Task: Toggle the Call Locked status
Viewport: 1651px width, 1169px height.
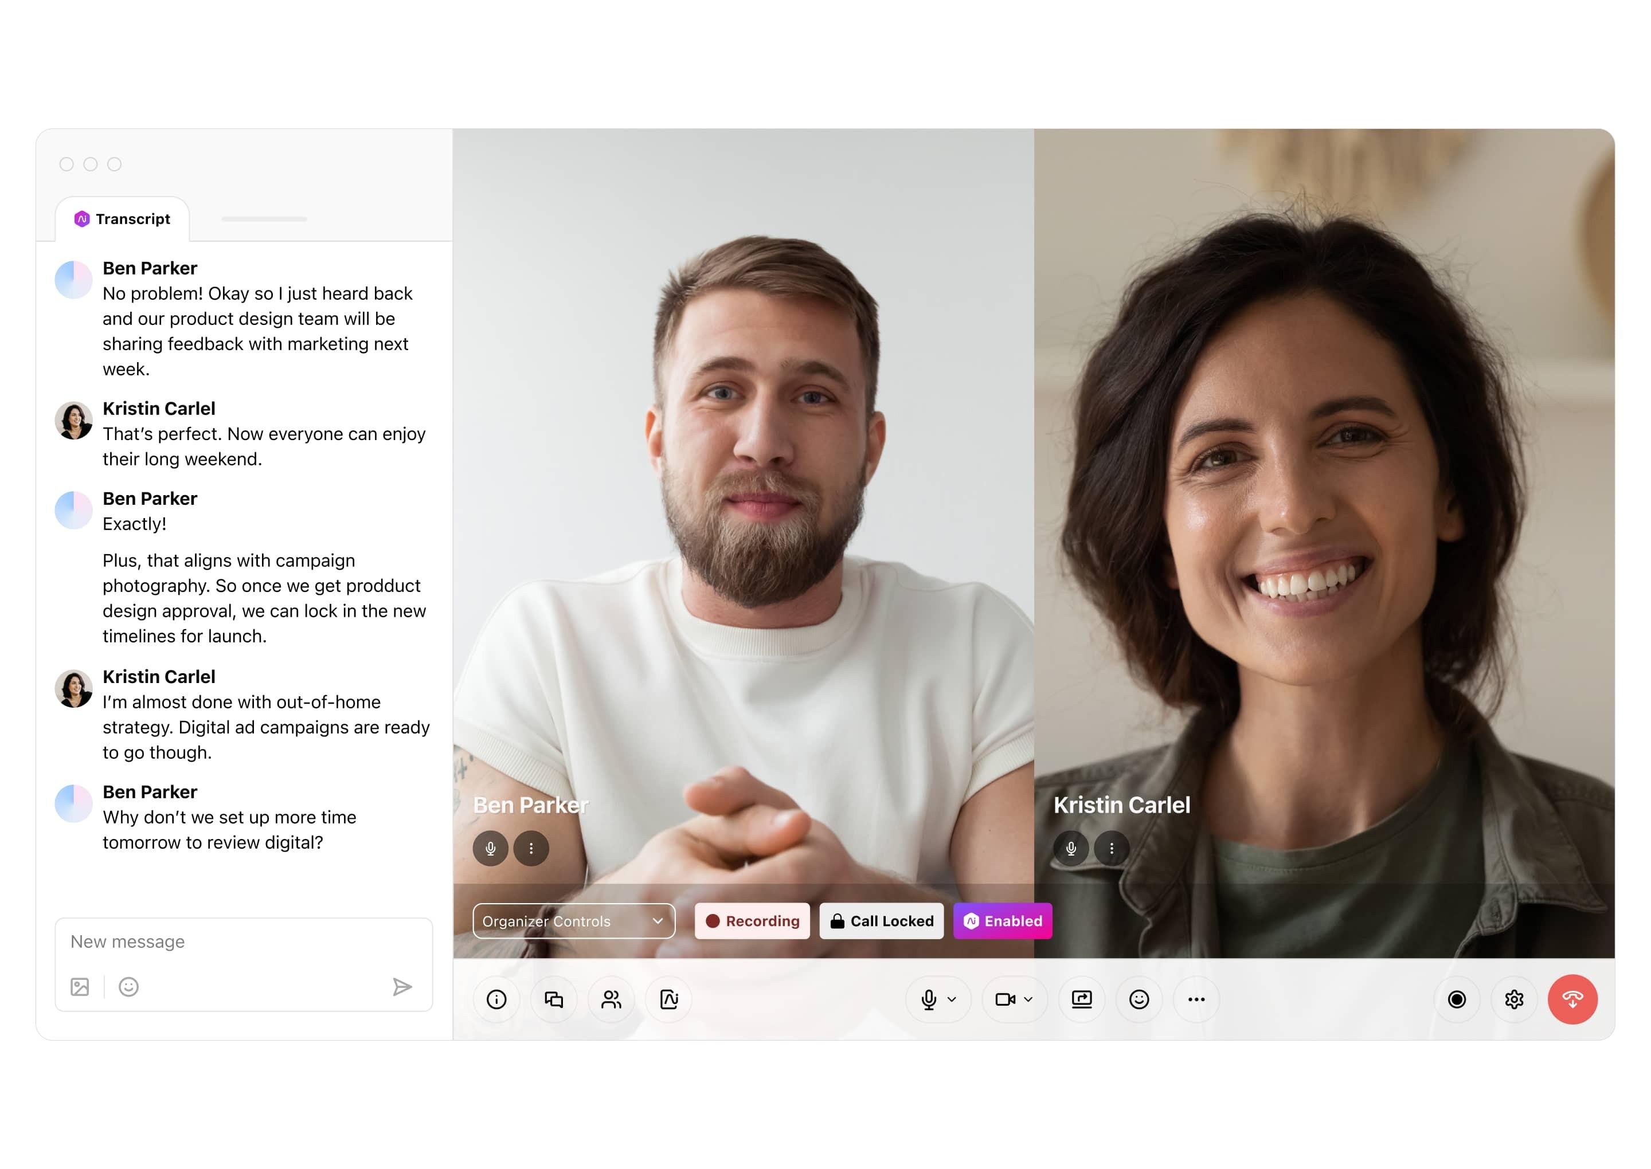Action: coord(882,920)
